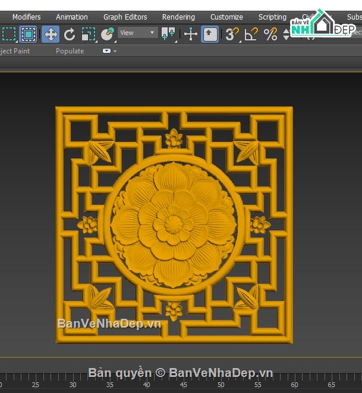Activate the Select and Rotate tool
Screen dimensions: 362x393
[x=70, y=34]
